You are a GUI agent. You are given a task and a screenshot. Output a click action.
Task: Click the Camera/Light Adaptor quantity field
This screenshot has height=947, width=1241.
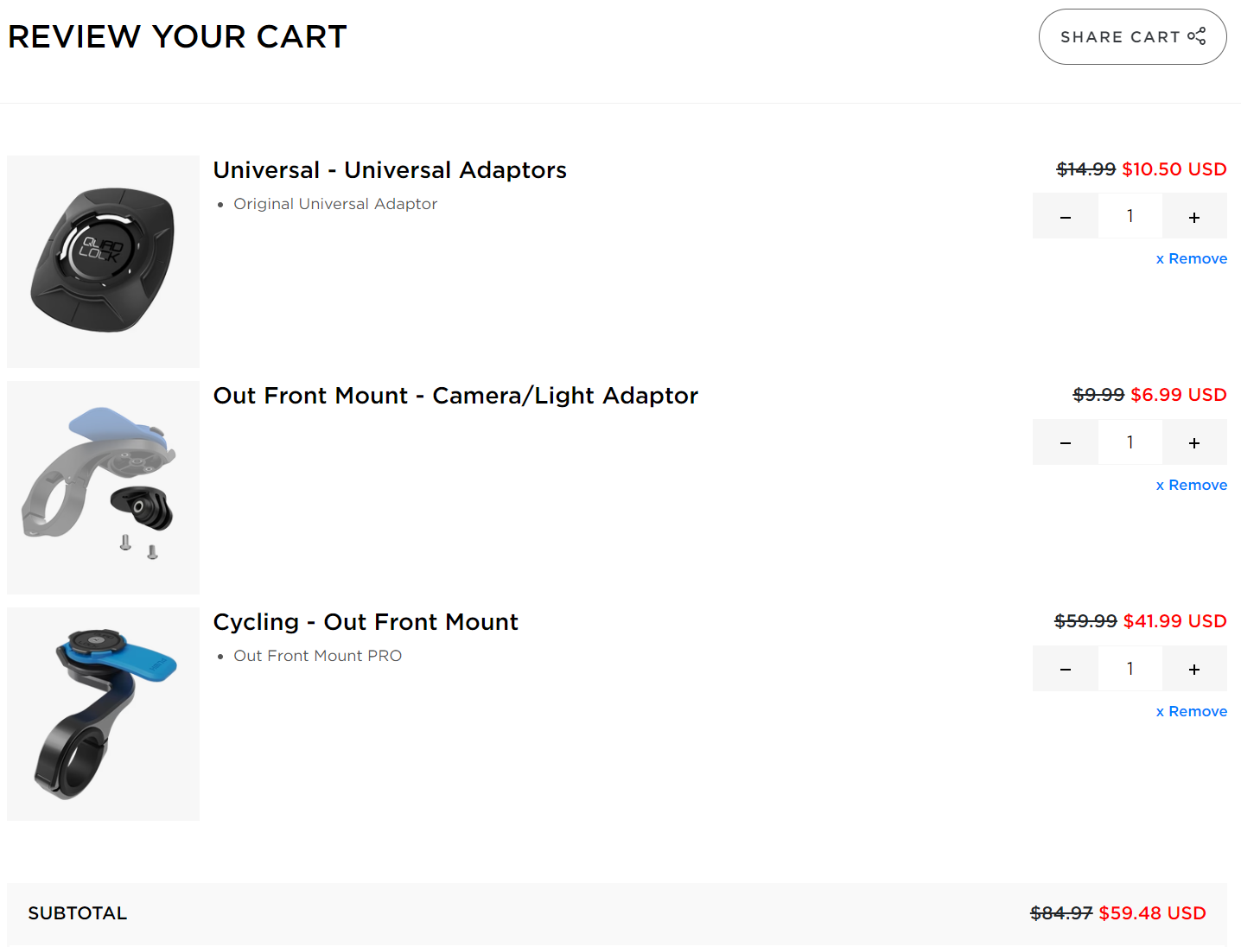pos(1130,442)
